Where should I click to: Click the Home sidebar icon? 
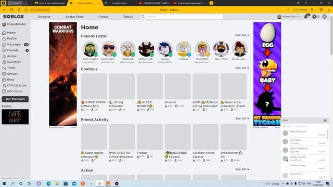tap(4, 33)
